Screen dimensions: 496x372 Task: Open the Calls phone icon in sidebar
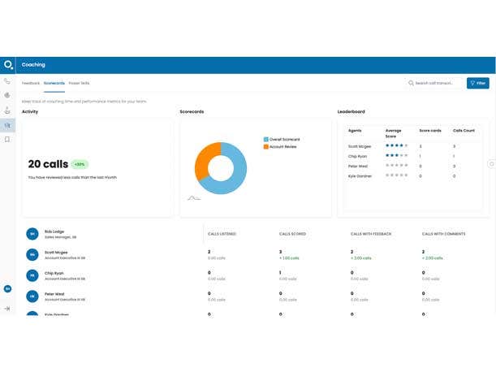[7, 81]
